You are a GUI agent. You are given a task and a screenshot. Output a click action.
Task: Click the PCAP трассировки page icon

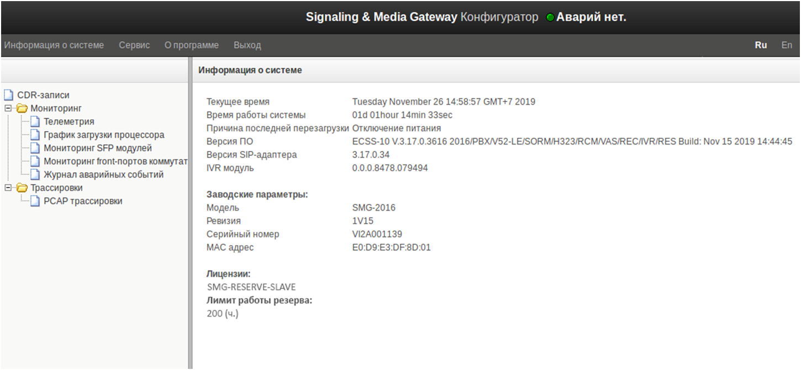tap(35, 201)
